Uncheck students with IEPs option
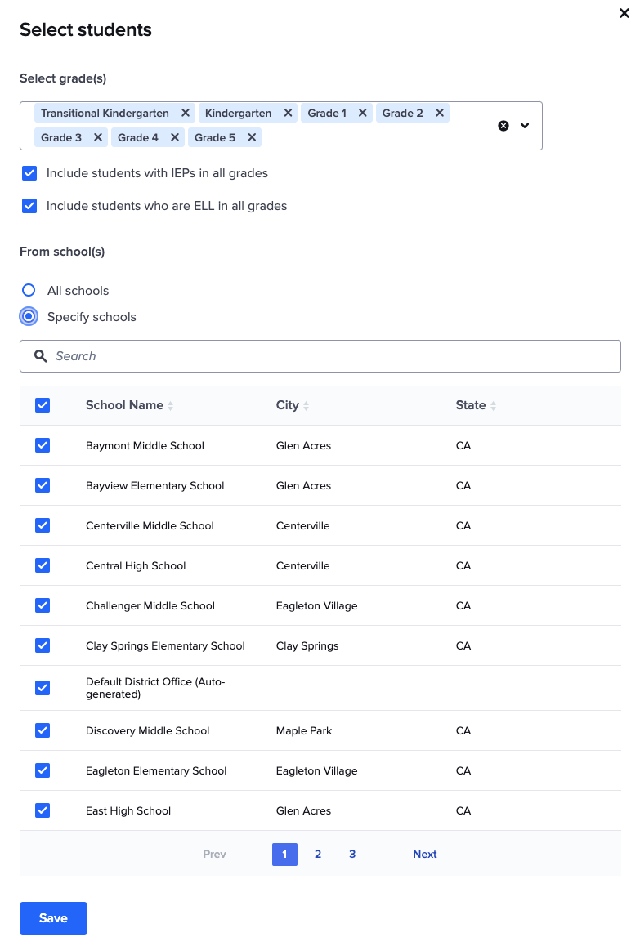The image size is (640, 942). click(29, 173)
